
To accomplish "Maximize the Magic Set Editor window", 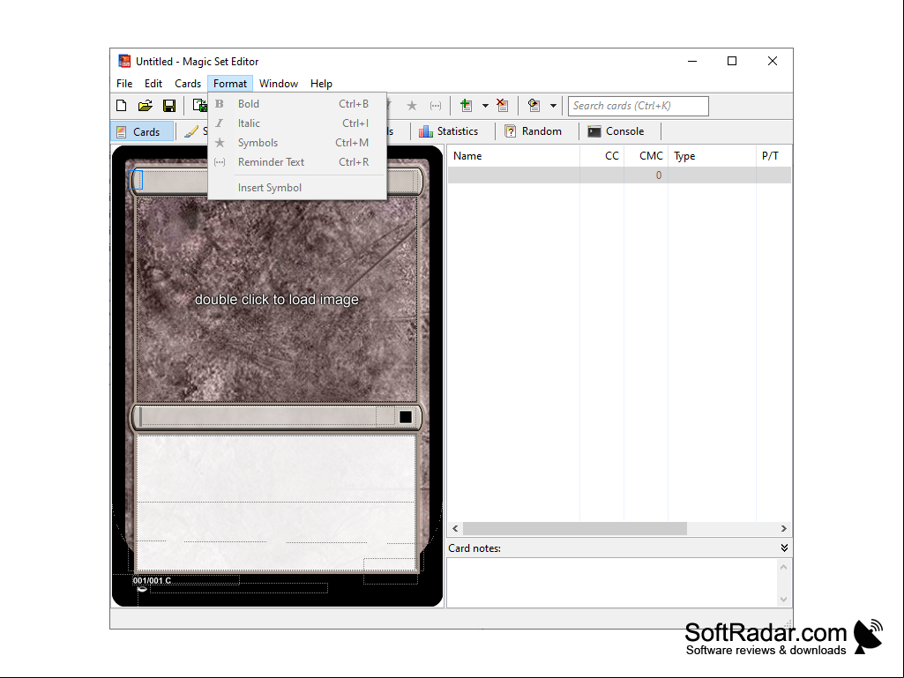I will 732,61.
